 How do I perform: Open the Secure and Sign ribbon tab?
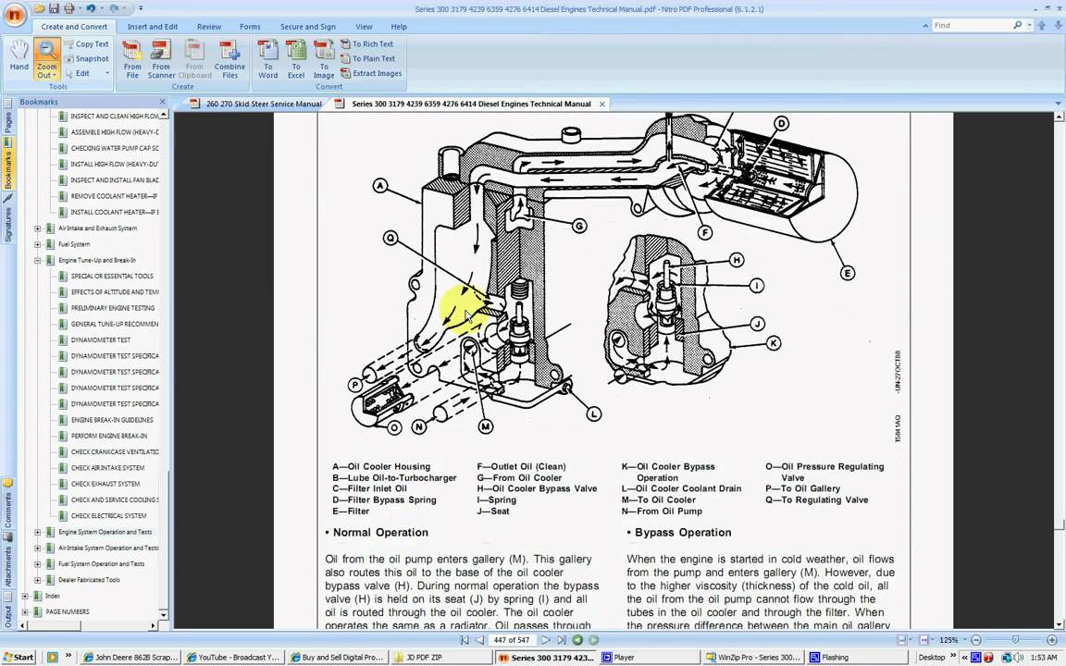tap(308, 27)
